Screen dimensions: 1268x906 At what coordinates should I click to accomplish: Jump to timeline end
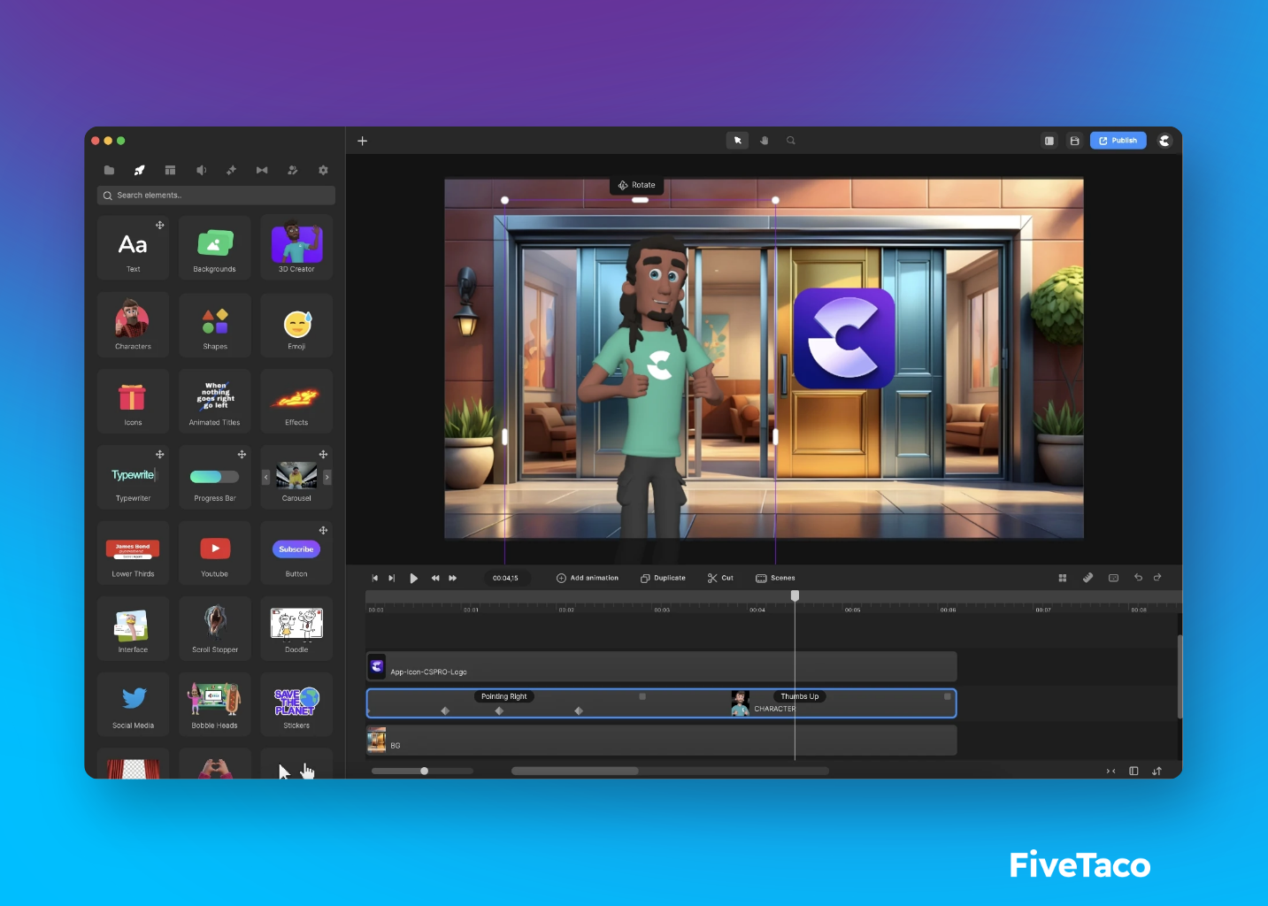[x=392, y=578]
